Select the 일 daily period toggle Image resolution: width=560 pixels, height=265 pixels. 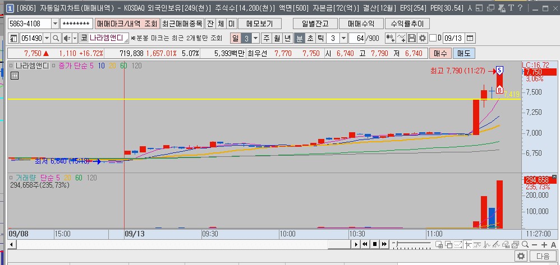235,38
